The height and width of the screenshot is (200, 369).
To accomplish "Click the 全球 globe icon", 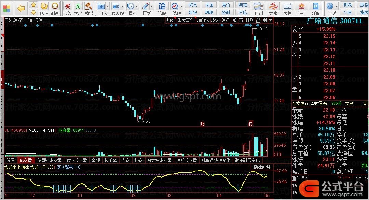I will tap(330, 6).
